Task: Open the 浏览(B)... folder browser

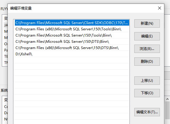Action: tap(147, 49)
